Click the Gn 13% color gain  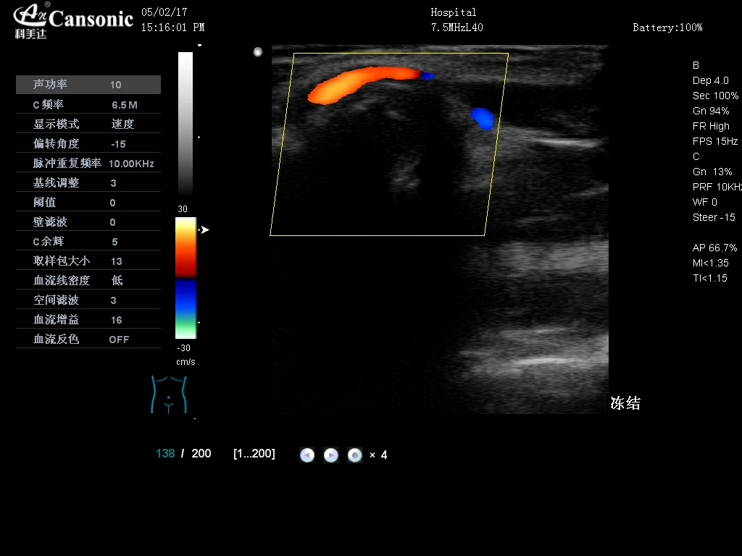[x=712, y=172]
